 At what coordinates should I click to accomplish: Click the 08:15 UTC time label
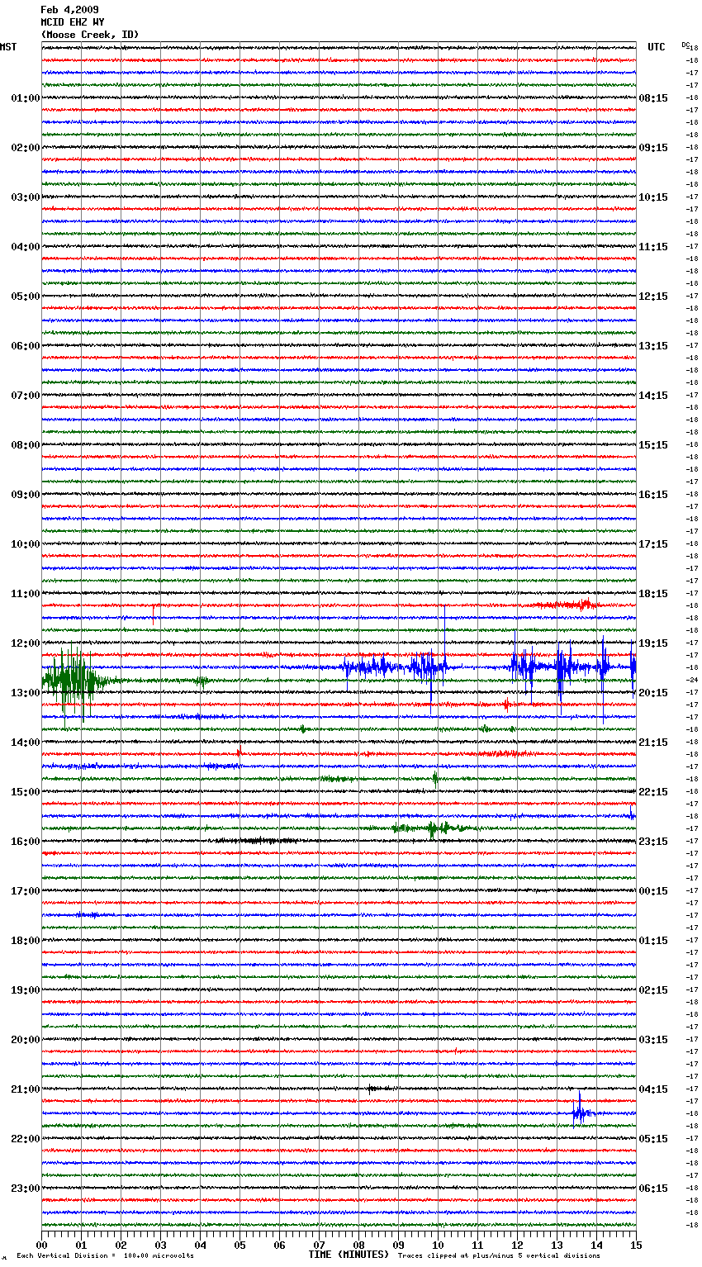click(653, 98)
